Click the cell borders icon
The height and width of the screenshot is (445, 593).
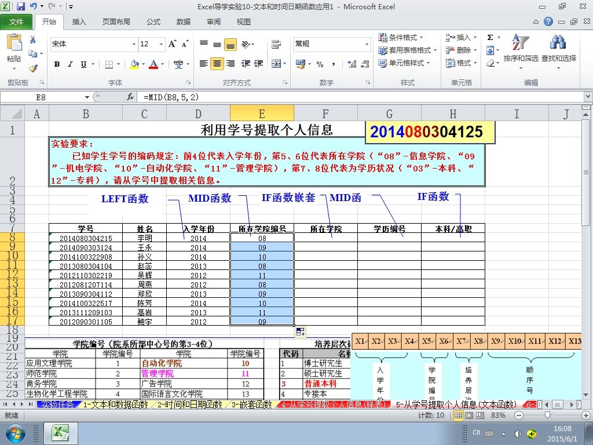click(x=109, y=64)
